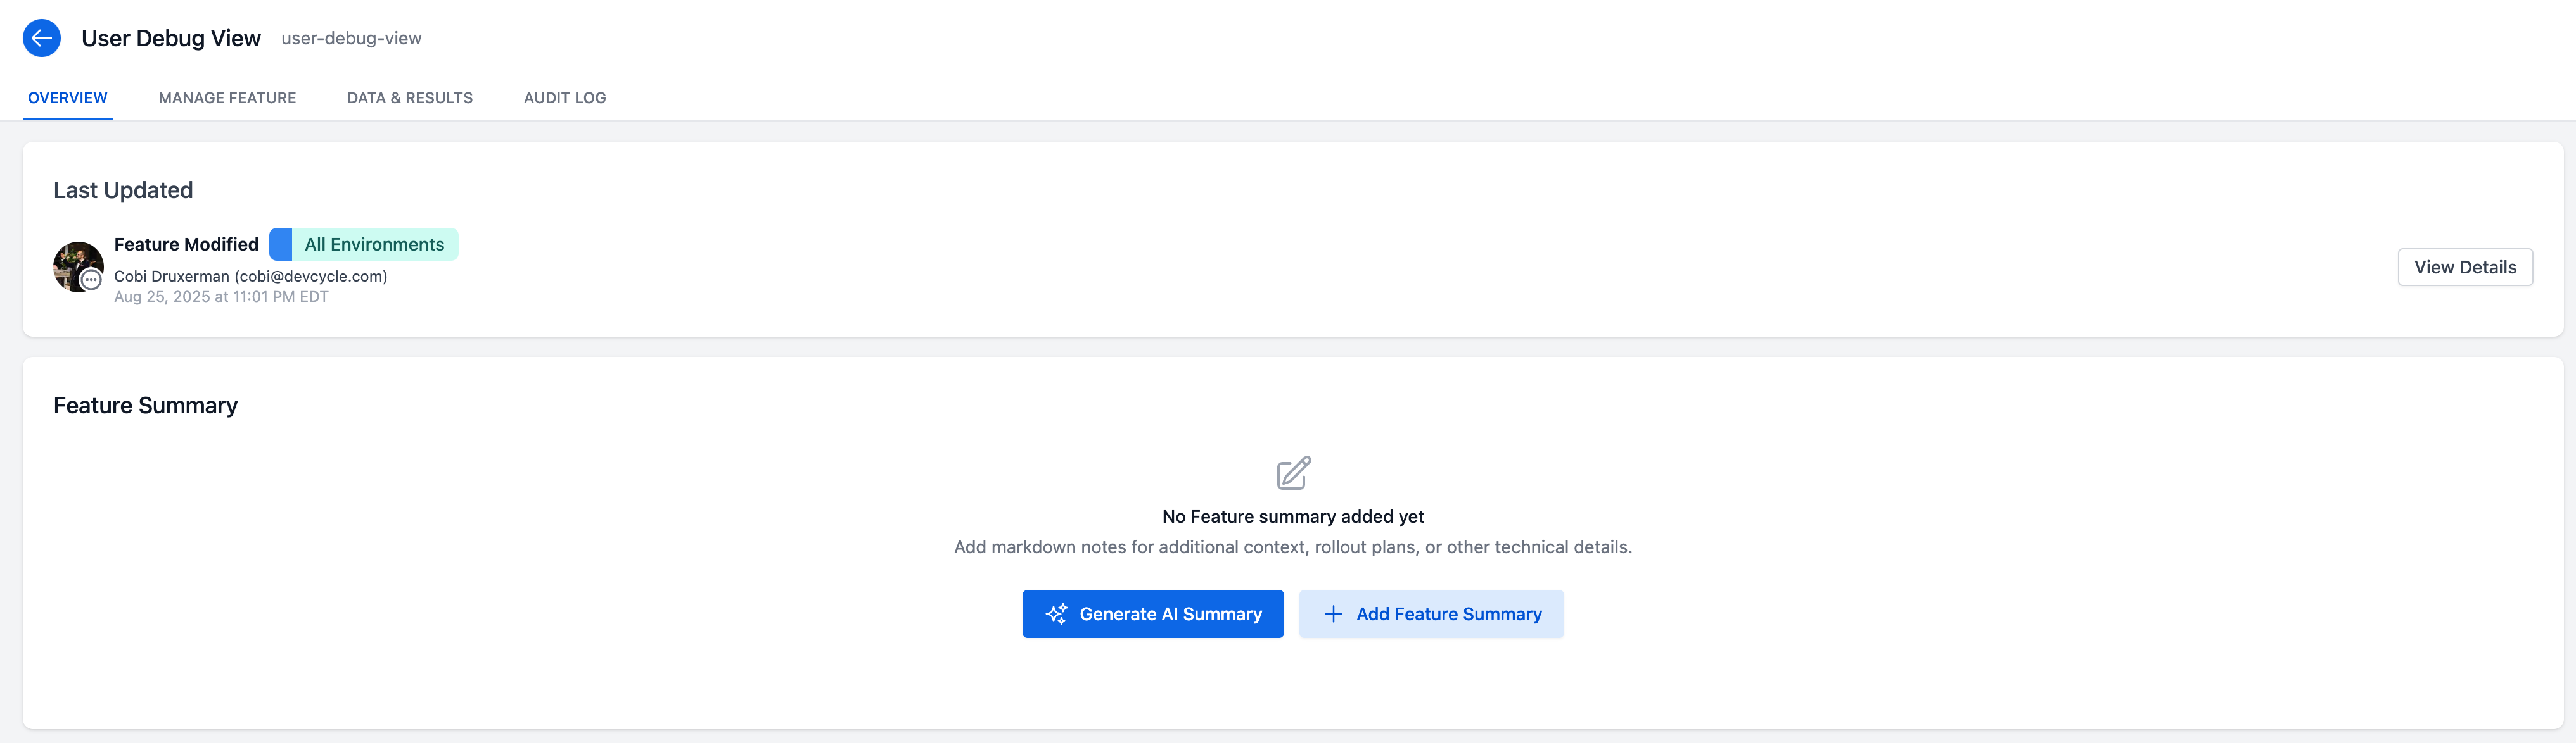Screen dimensions: 2576x743
Task: Click the Feature Modified label
Action: coord(186,244)
